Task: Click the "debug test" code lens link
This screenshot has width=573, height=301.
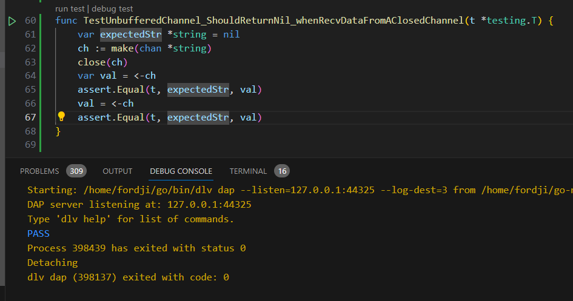Action: tap(113, 9)
